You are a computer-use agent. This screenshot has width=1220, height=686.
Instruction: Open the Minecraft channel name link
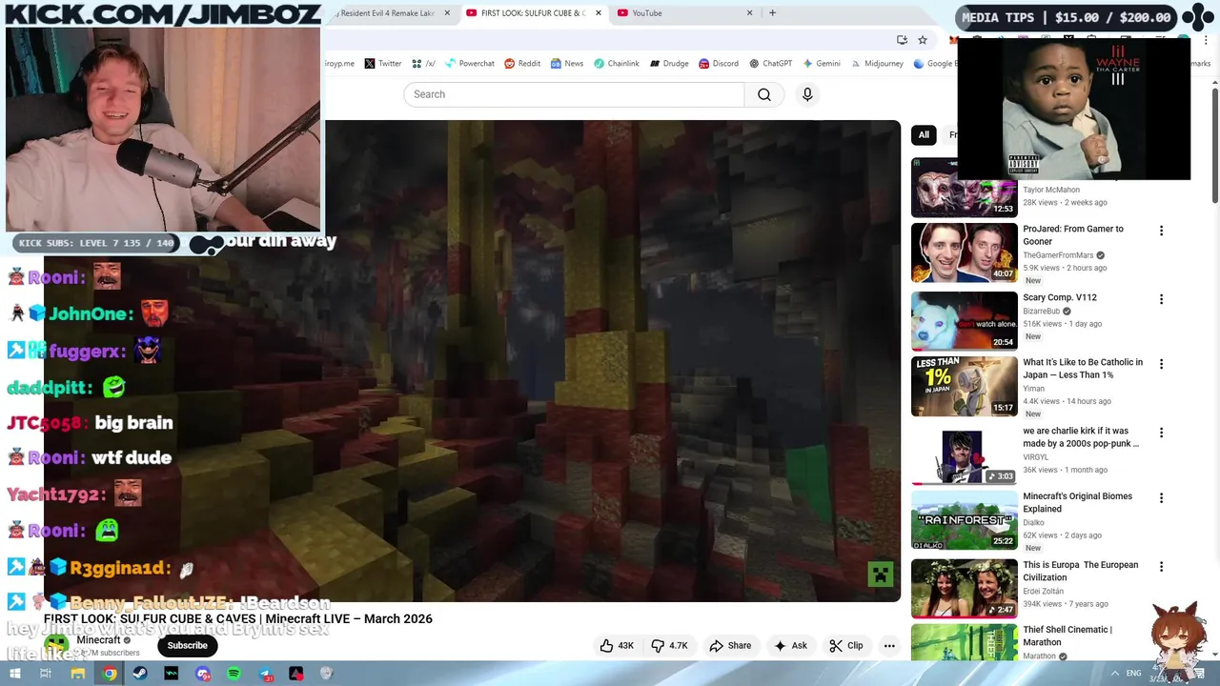tap(98, 640)
